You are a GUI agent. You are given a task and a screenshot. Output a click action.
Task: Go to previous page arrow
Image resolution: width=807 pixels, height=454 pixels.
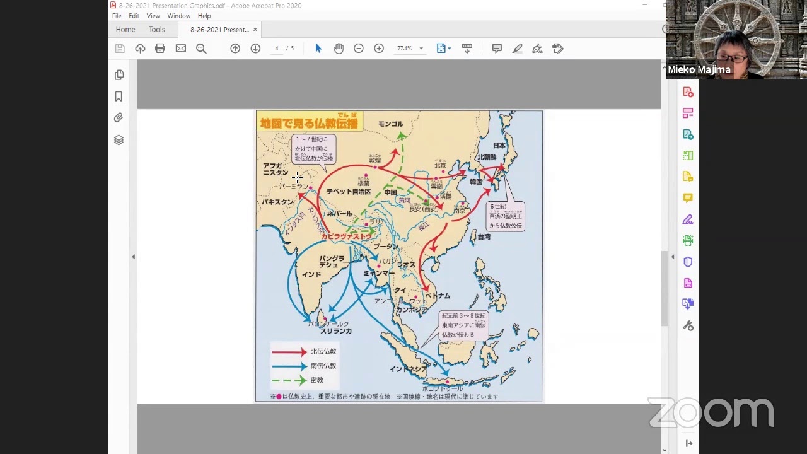pyautogui.click(x=235, y=49)
